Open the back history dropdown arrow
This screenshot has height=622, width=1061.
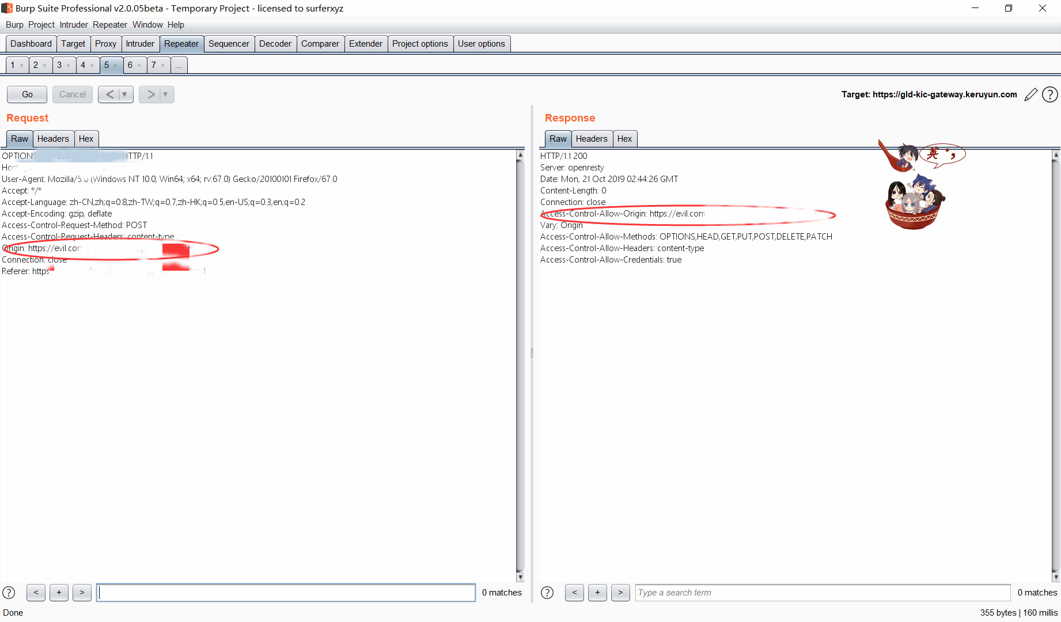(124, 94)
